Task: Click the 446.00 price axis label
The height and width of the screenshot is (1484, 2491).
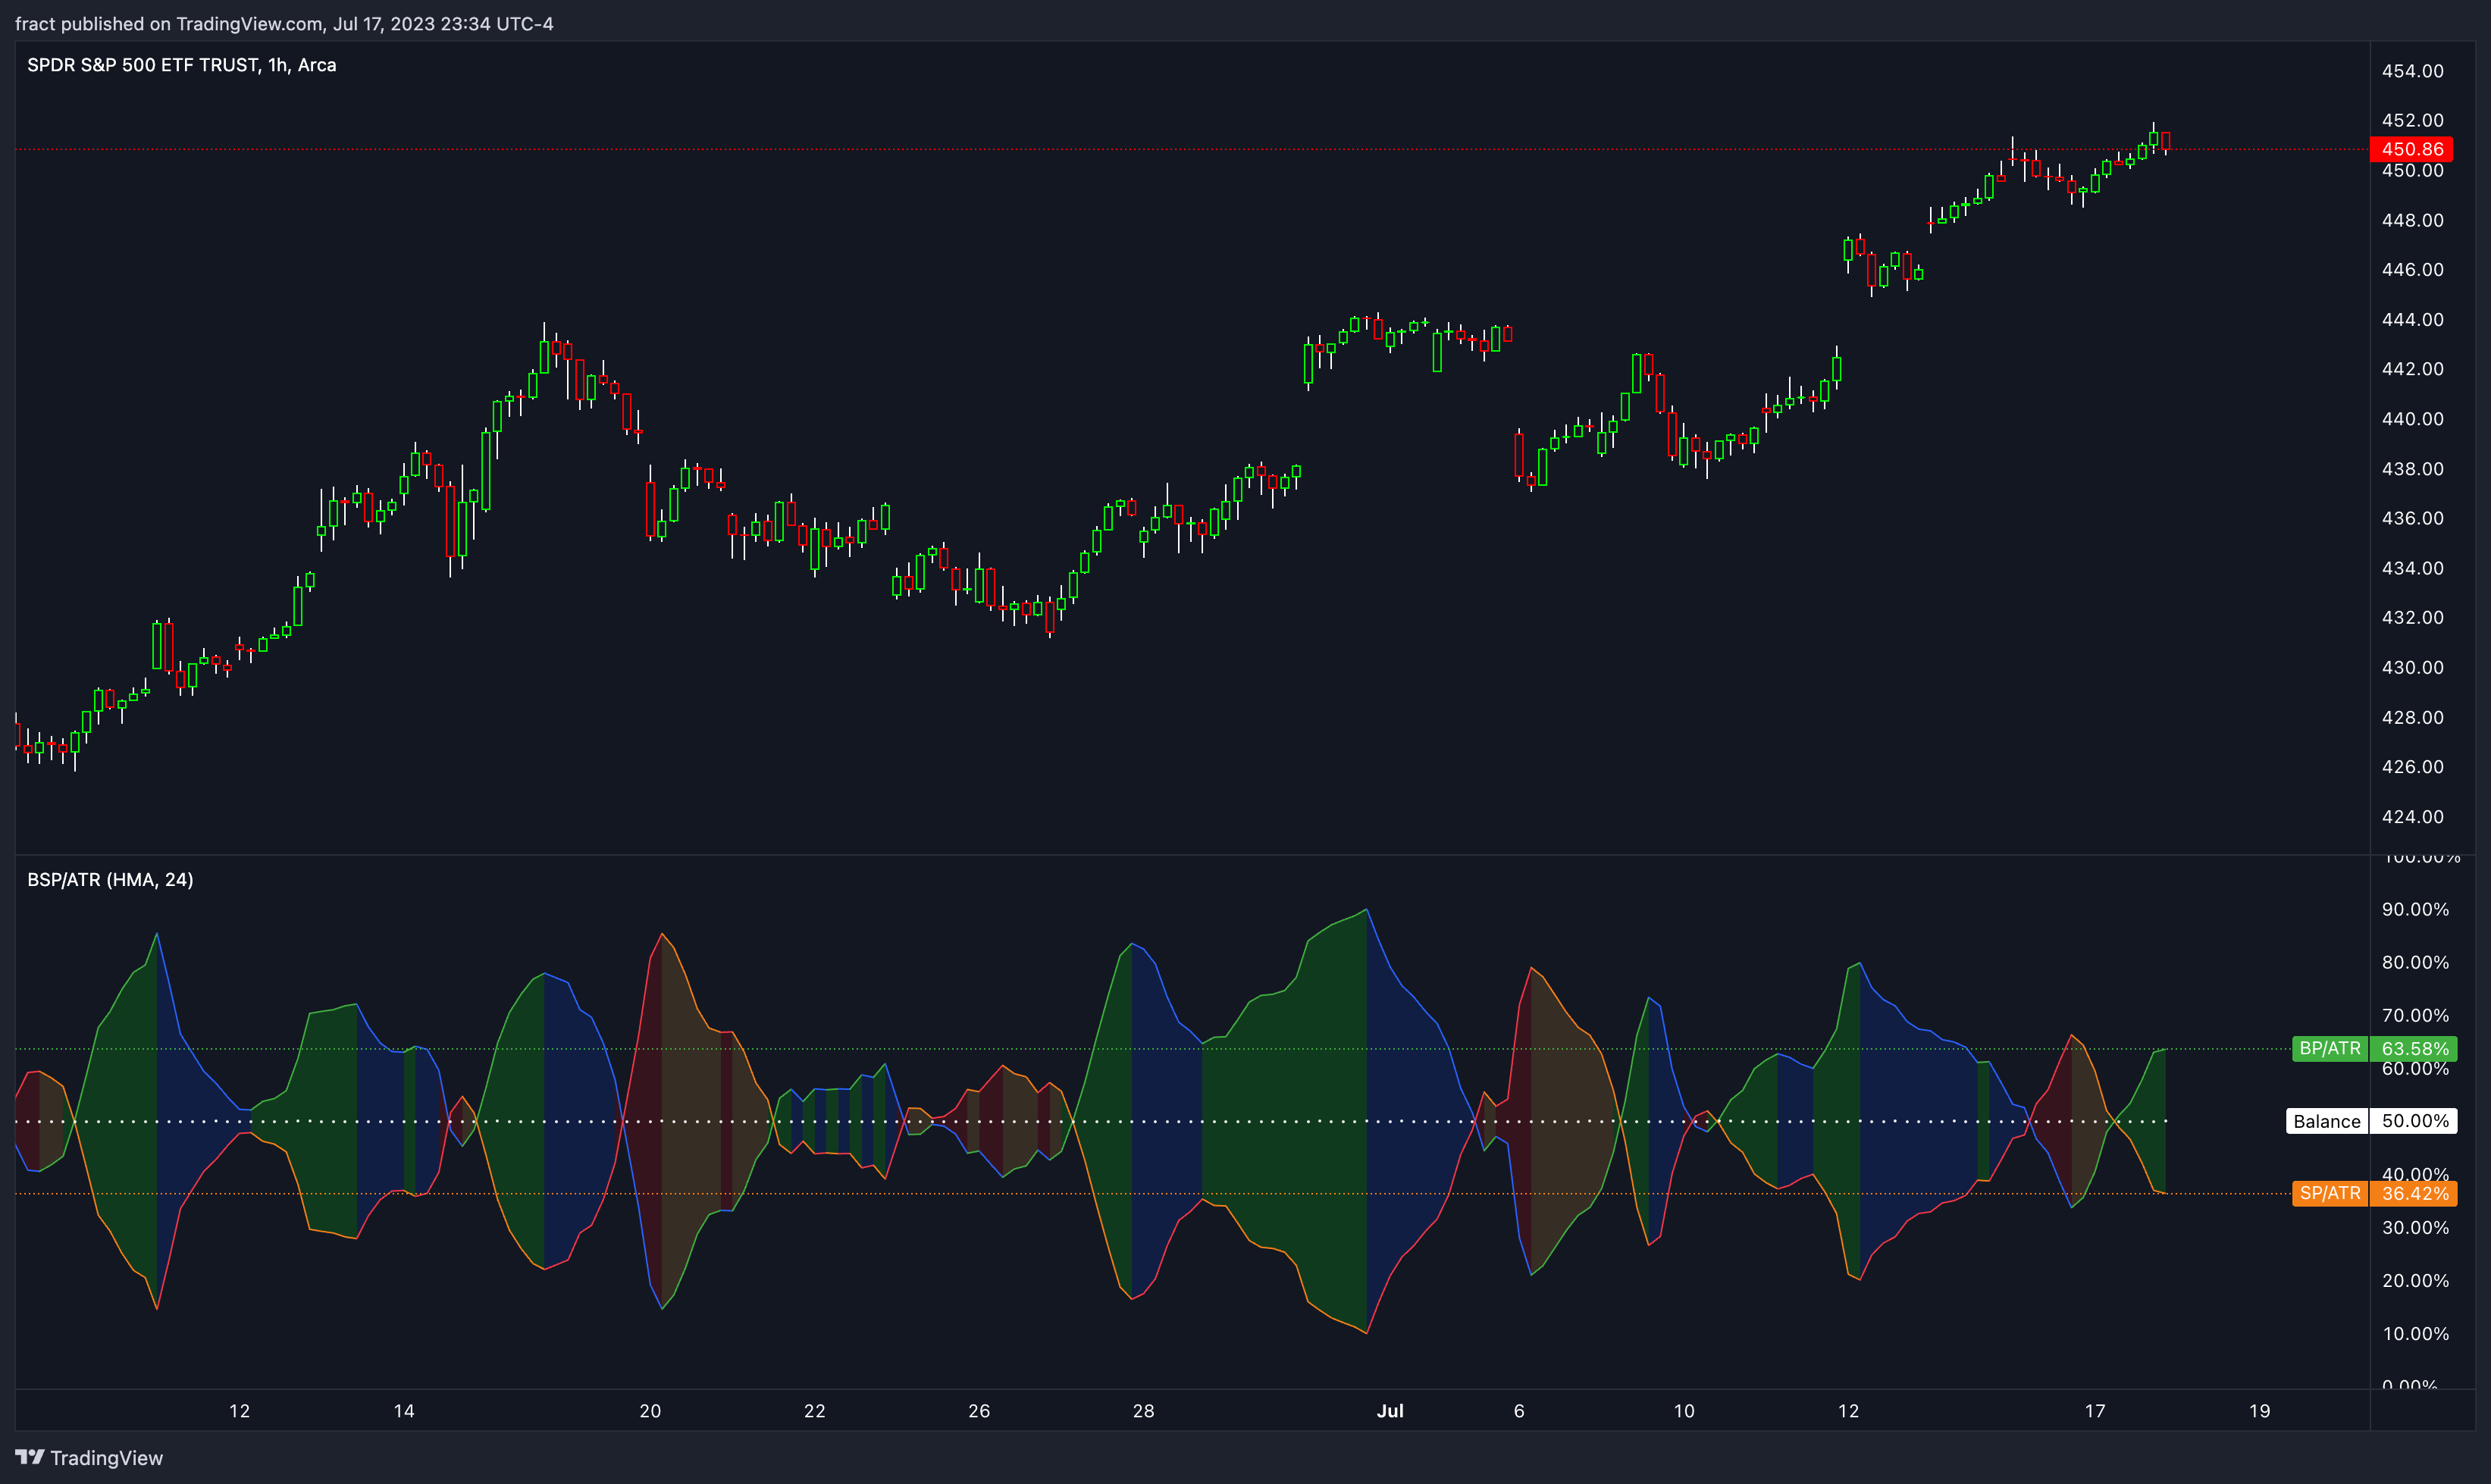Action: click(2412, 269)
